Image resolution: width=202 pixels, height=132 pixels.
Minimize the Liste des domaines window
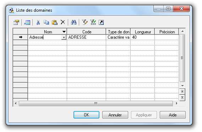[159, 9]
